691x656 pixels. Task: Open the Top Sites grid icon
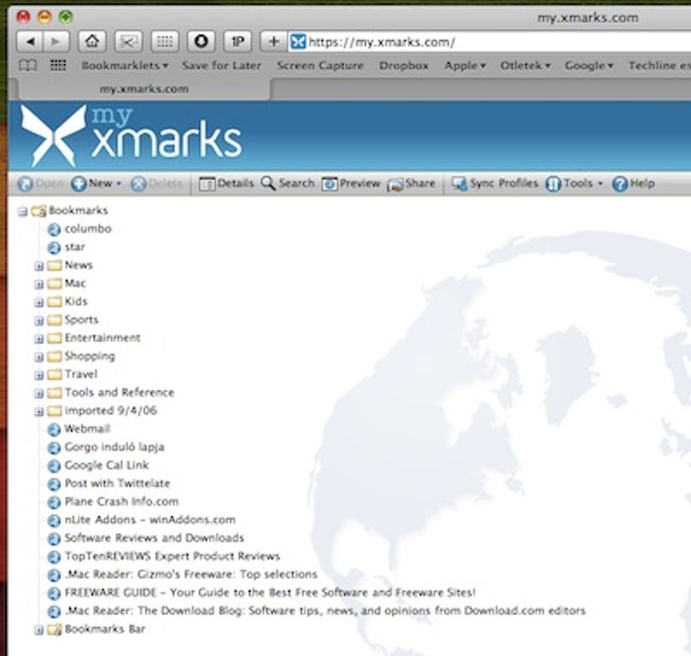pyautogui.click(x=58, y=66)
